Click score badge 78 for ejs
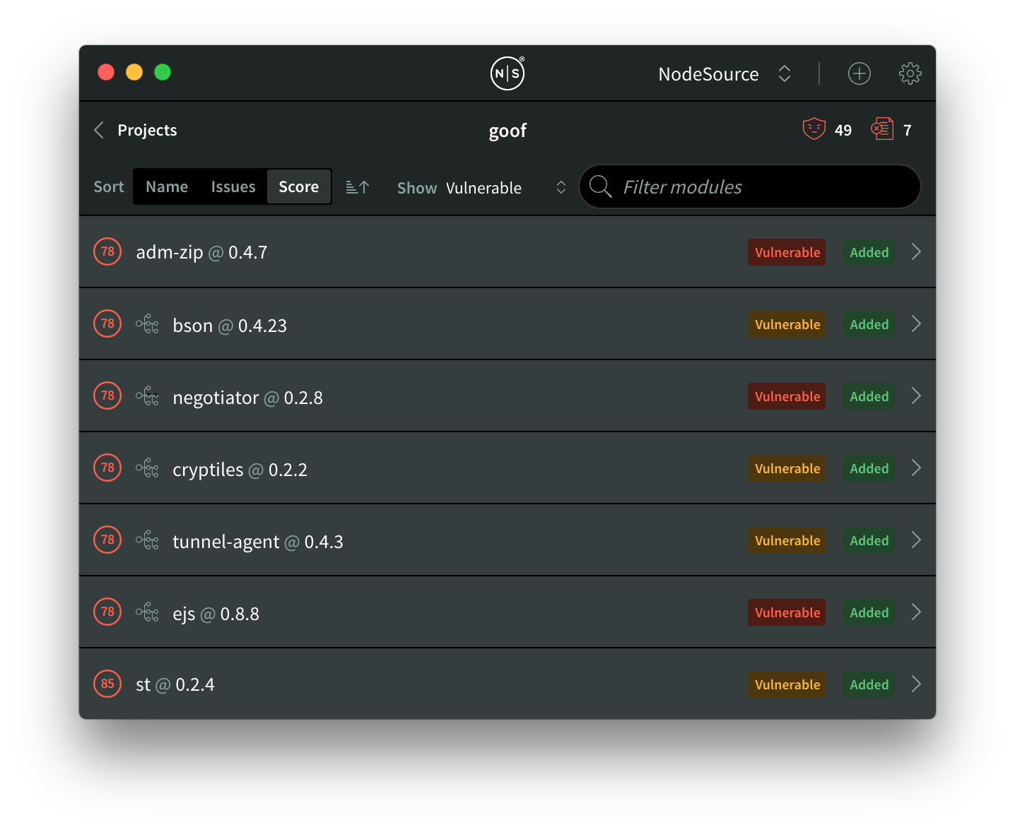Screen dimensions: 1015x832 click(x=107, y=612)
